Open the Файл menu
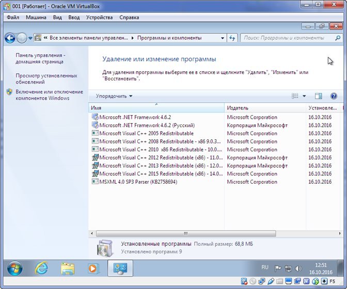The height and width of the screenshot is (289, 347). 13,17
